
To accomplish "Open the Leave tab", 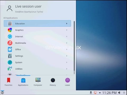I will click(x=67, y=82).
